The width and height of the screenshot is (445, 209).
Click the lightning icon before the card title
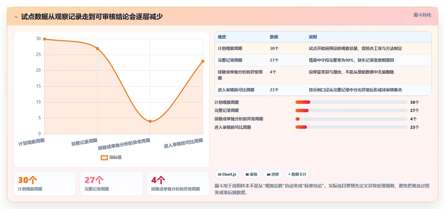tap(16, 17)
